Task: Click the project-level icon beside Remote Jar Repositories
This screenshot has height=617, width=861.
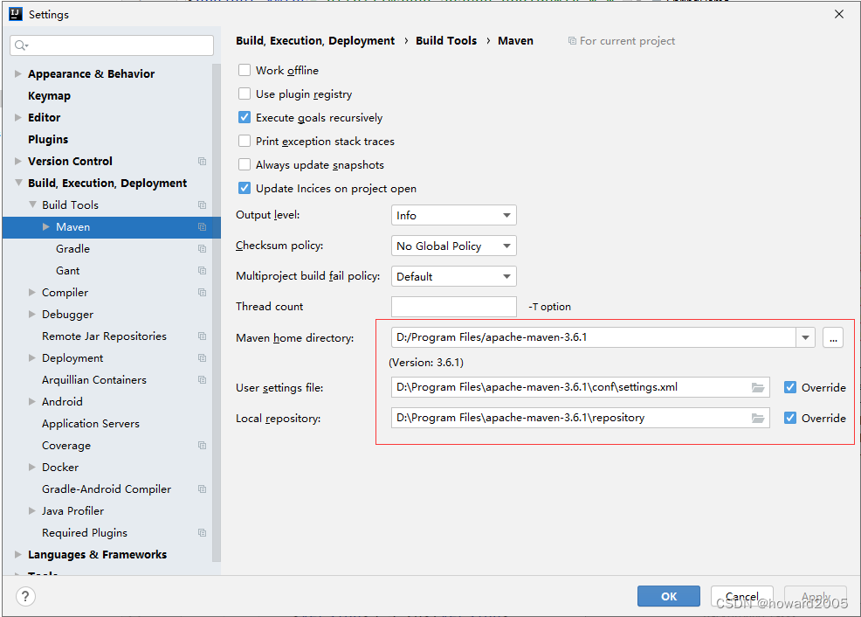Action: point(202,336)
